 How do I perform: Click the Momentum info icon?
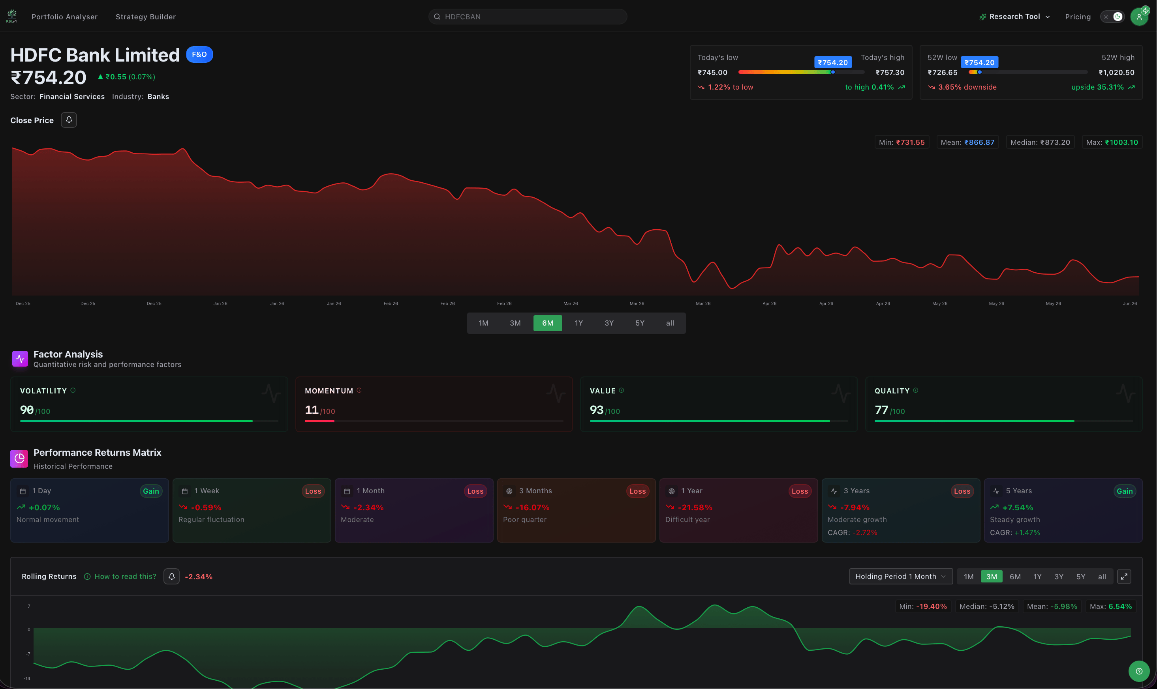(359, 390)
